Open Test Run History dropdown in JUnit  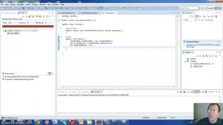tap(49, 16)
